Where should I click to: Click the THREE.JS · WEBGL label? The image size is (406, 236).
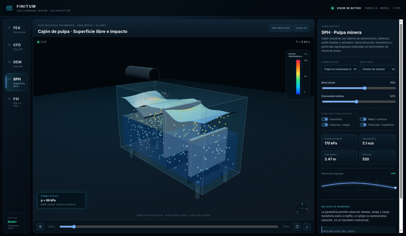pos(377,8)
